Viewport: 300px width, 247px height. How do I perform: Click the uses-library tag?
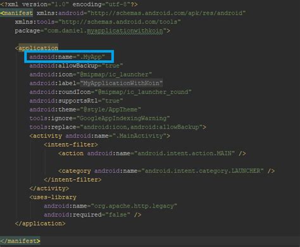pos(53,197)
